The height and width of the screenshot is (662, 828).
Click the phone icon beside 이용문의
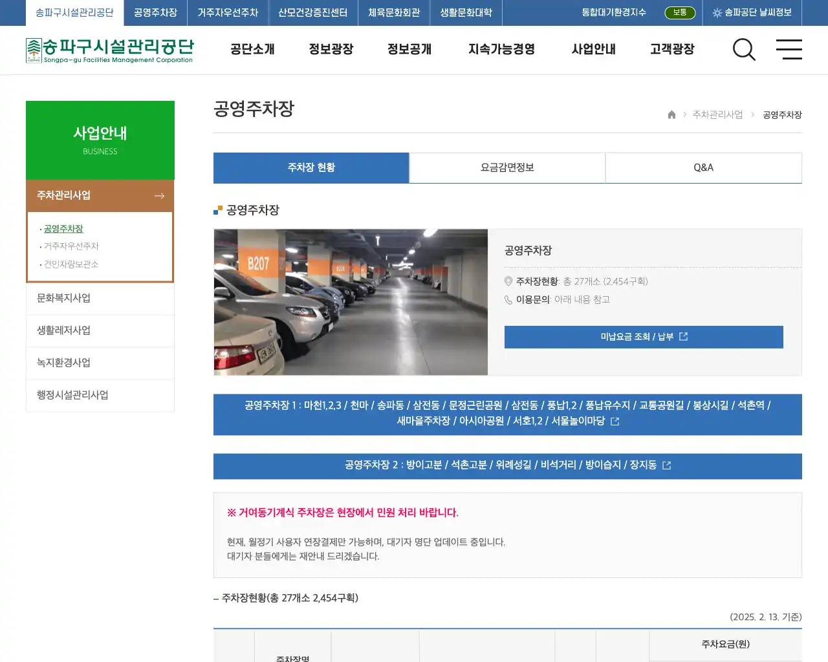click(508, 300)
